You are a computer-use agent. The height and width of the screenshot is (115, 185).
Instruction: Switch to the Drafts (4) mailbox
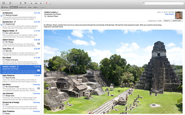point(23,7)
